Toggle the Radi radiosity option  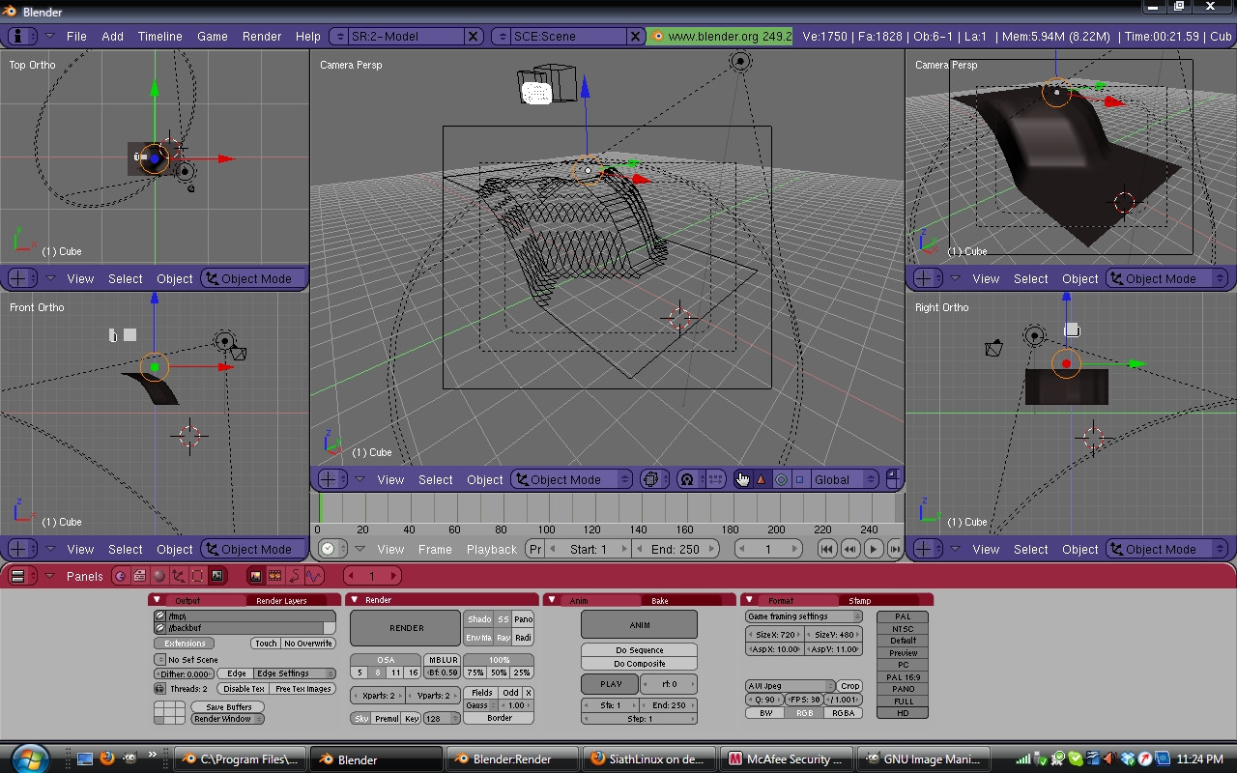click(523, 638)
